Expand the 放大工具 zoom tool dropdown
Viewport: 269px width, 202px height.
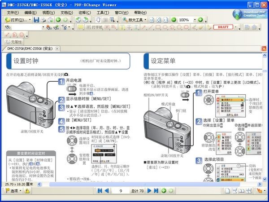(x=145, y=20)
